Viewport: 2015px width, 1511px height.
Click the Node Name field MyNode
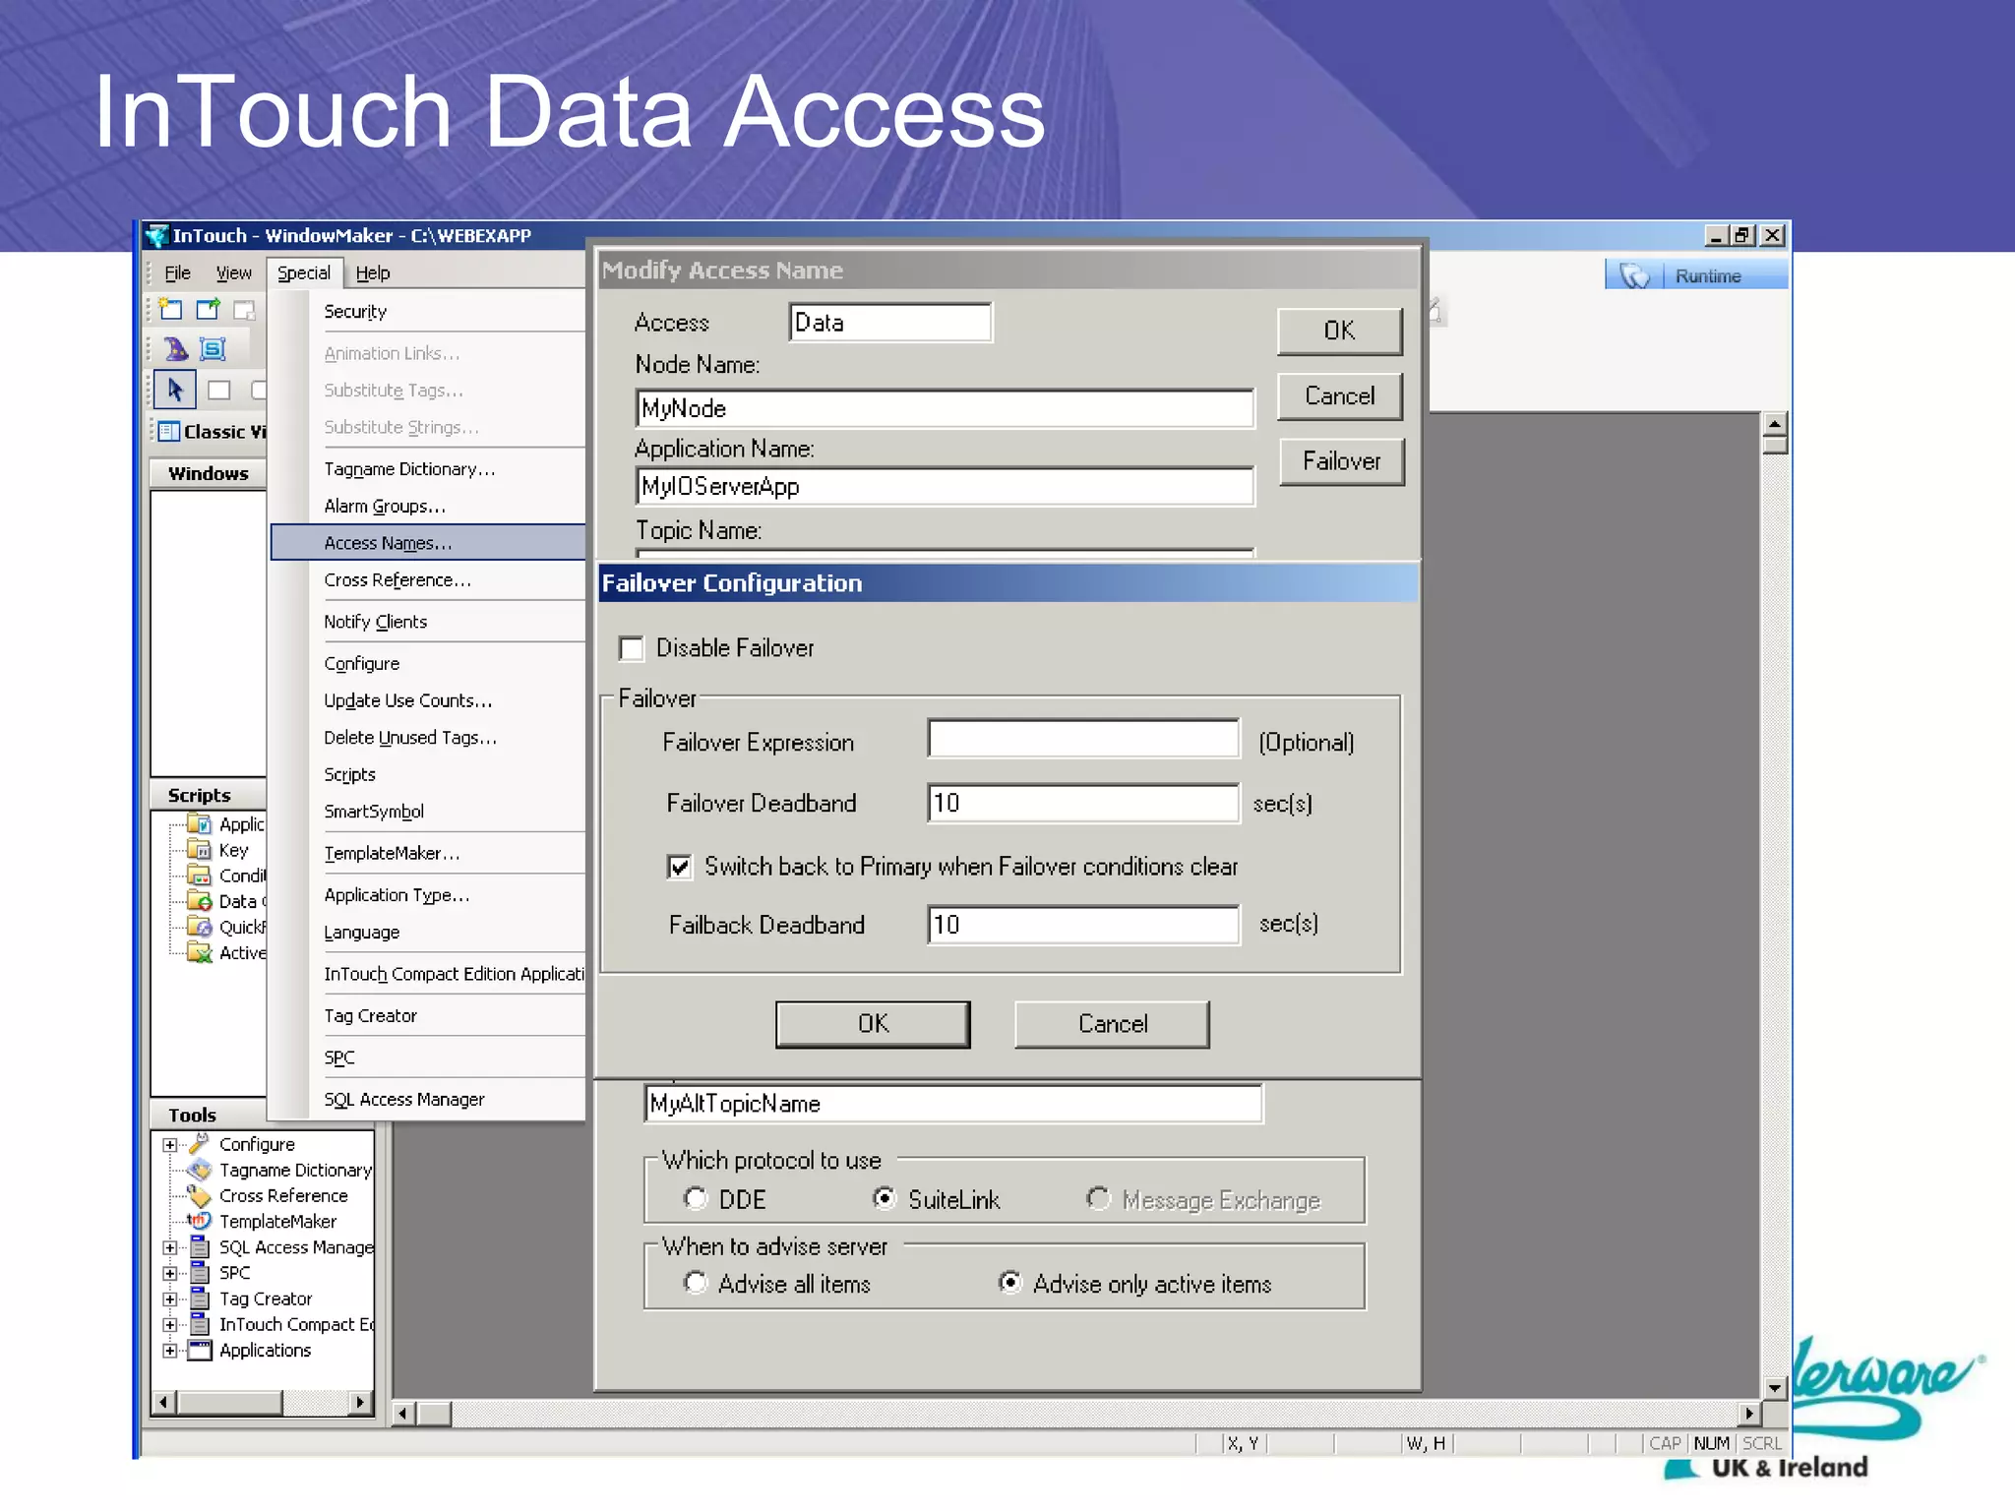click(946, 408)
